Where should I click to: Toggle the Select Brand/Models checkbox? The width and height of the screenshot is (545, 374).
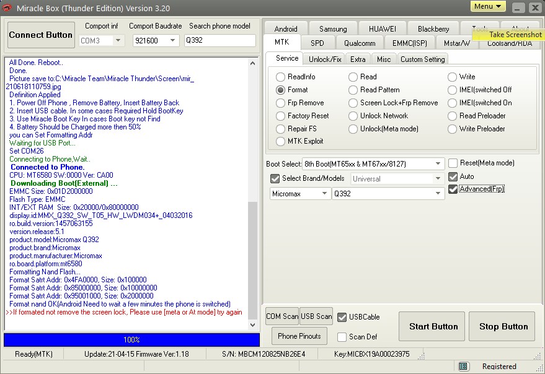click(275, 178)
